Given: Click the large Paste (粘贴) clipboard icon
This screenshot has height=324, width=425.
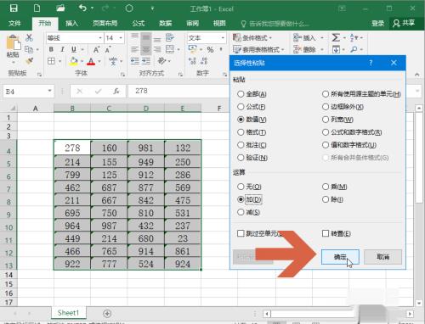Looking at the screenshot, I should click(14, 43).
